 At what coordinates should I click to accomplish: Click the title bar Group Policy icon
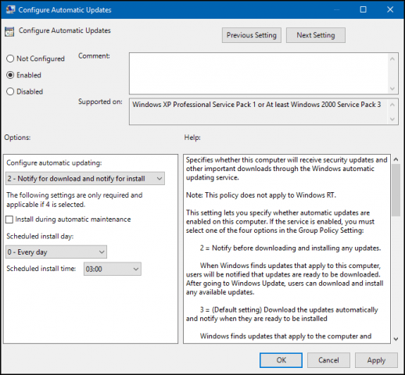pos(10,9)
